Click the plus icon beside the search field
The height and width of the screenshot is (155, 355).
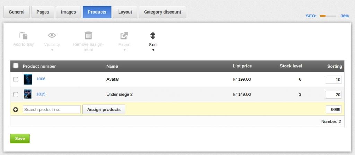tap(15, 110)
